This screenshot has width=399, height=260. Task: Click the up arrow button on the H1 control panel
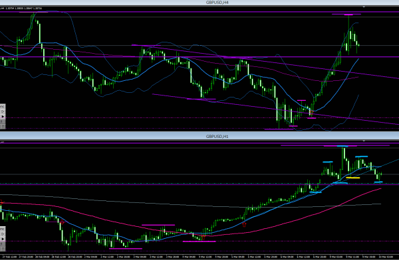3,249
